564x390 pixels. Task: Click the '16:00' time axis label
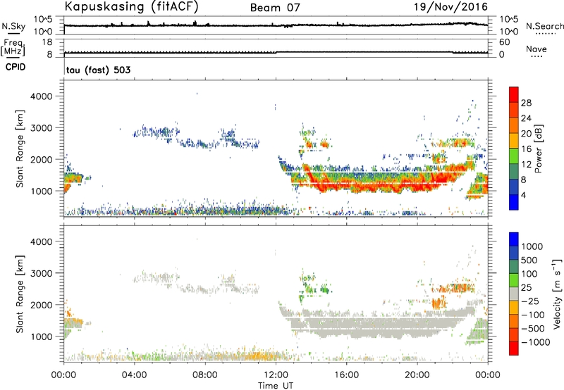(346, 375)
